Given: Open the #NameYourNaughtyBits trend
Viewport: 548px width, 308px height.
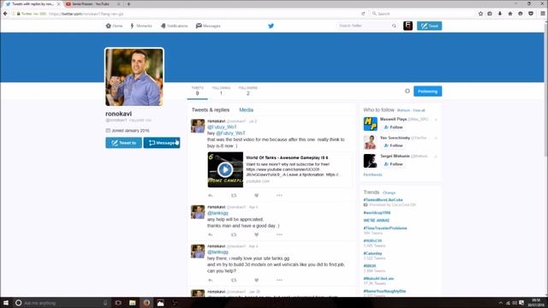Looking at the screenshot, I should coord(384,291).
